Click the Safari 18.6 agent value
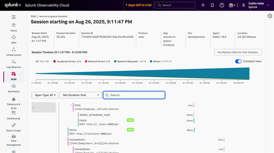 pos(219,37)
